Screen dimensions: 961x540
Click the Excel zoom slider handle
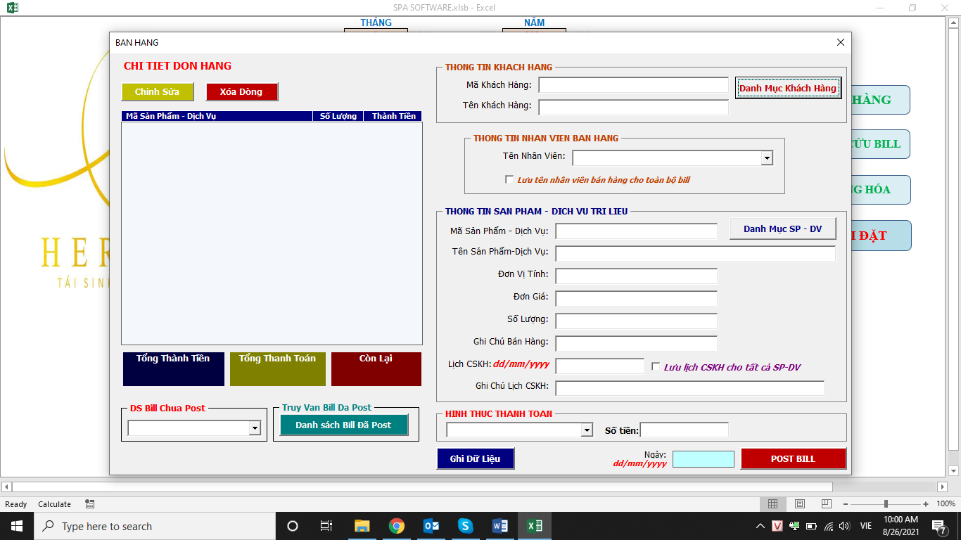(886, 503)
